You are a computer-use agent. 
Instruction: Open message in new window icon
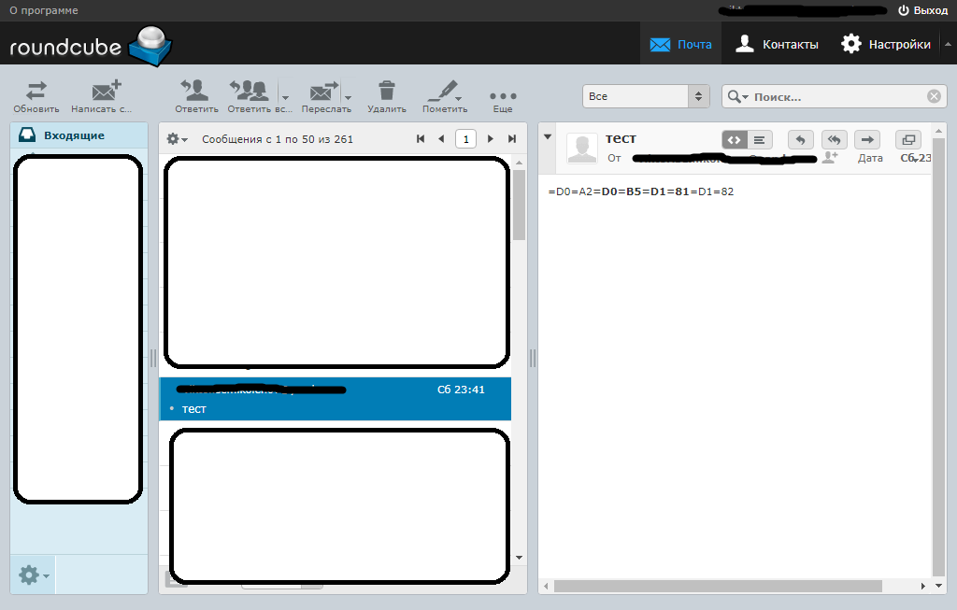click(907, 139)
